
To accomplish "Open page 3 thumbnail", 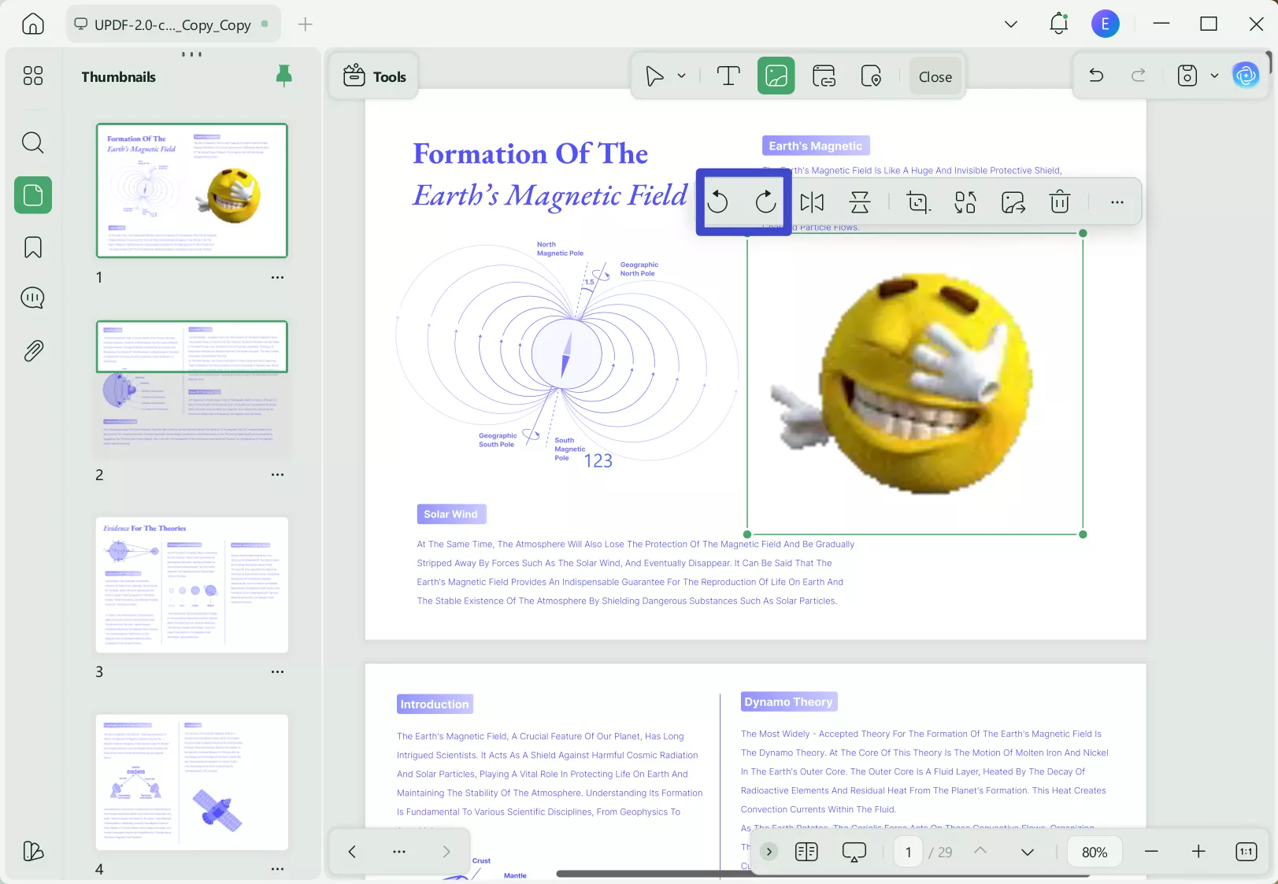I will click(192, 585).
